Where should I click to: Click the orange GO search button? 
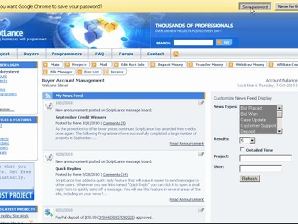(224, 42)
